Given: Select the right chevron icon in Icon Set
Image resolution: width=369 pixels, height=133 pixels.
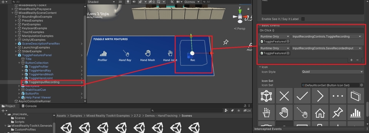Looking at the screenshot, I should pyautogui.click(x=320, y=96).
